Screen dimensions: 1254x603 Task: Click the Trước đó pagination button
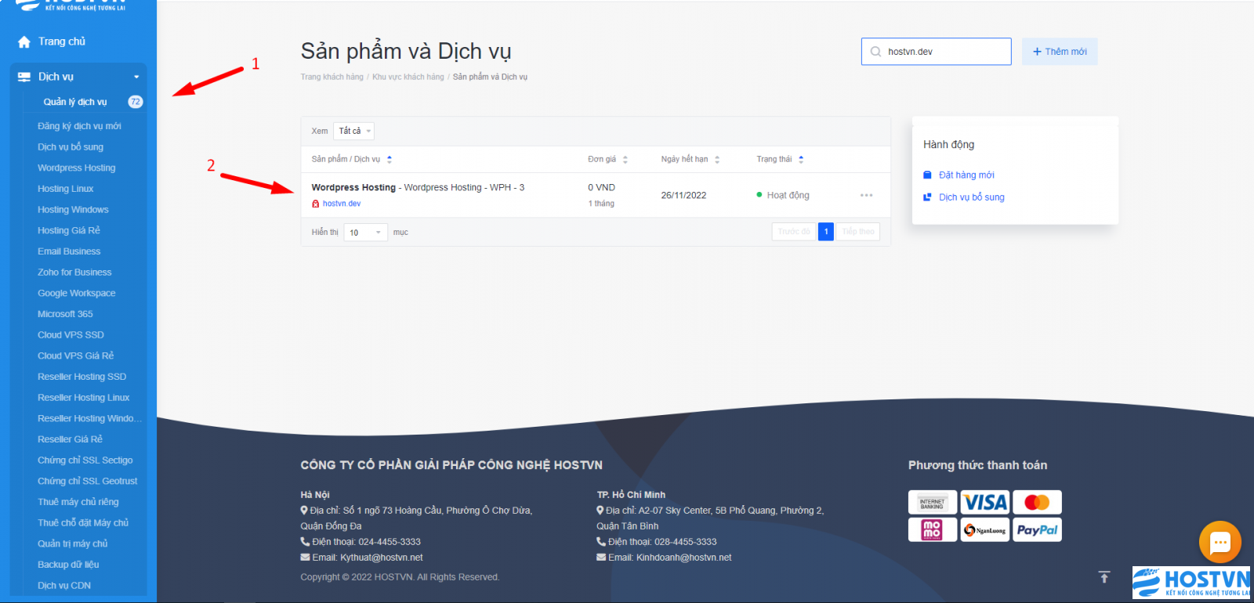[x=794, y=232]
